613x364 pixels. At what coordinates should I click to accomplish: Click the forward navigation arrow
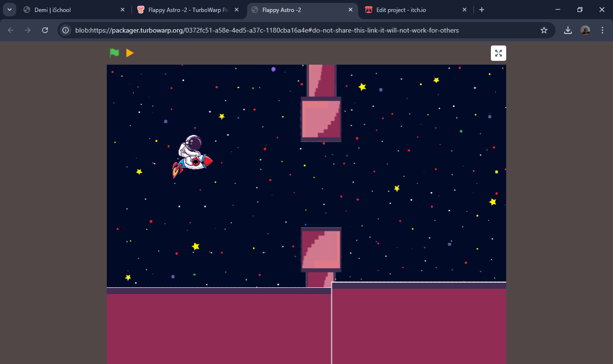click(27, 30)
